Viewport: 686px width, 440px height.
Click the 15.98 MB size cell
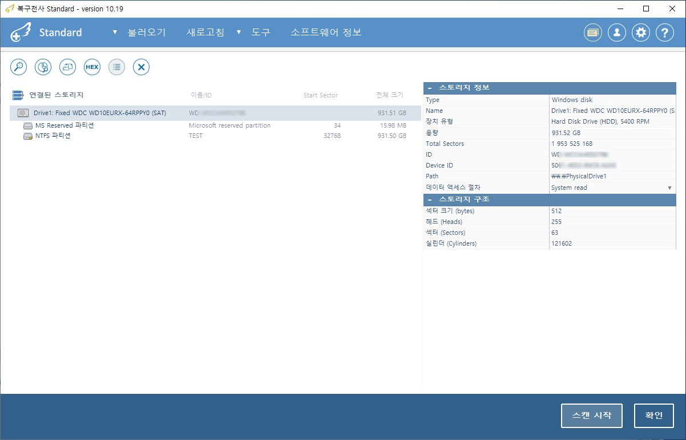[x=393, y=125]
